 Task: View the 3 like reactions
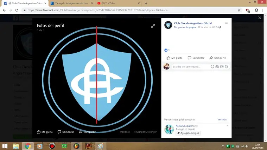[167, 50]
